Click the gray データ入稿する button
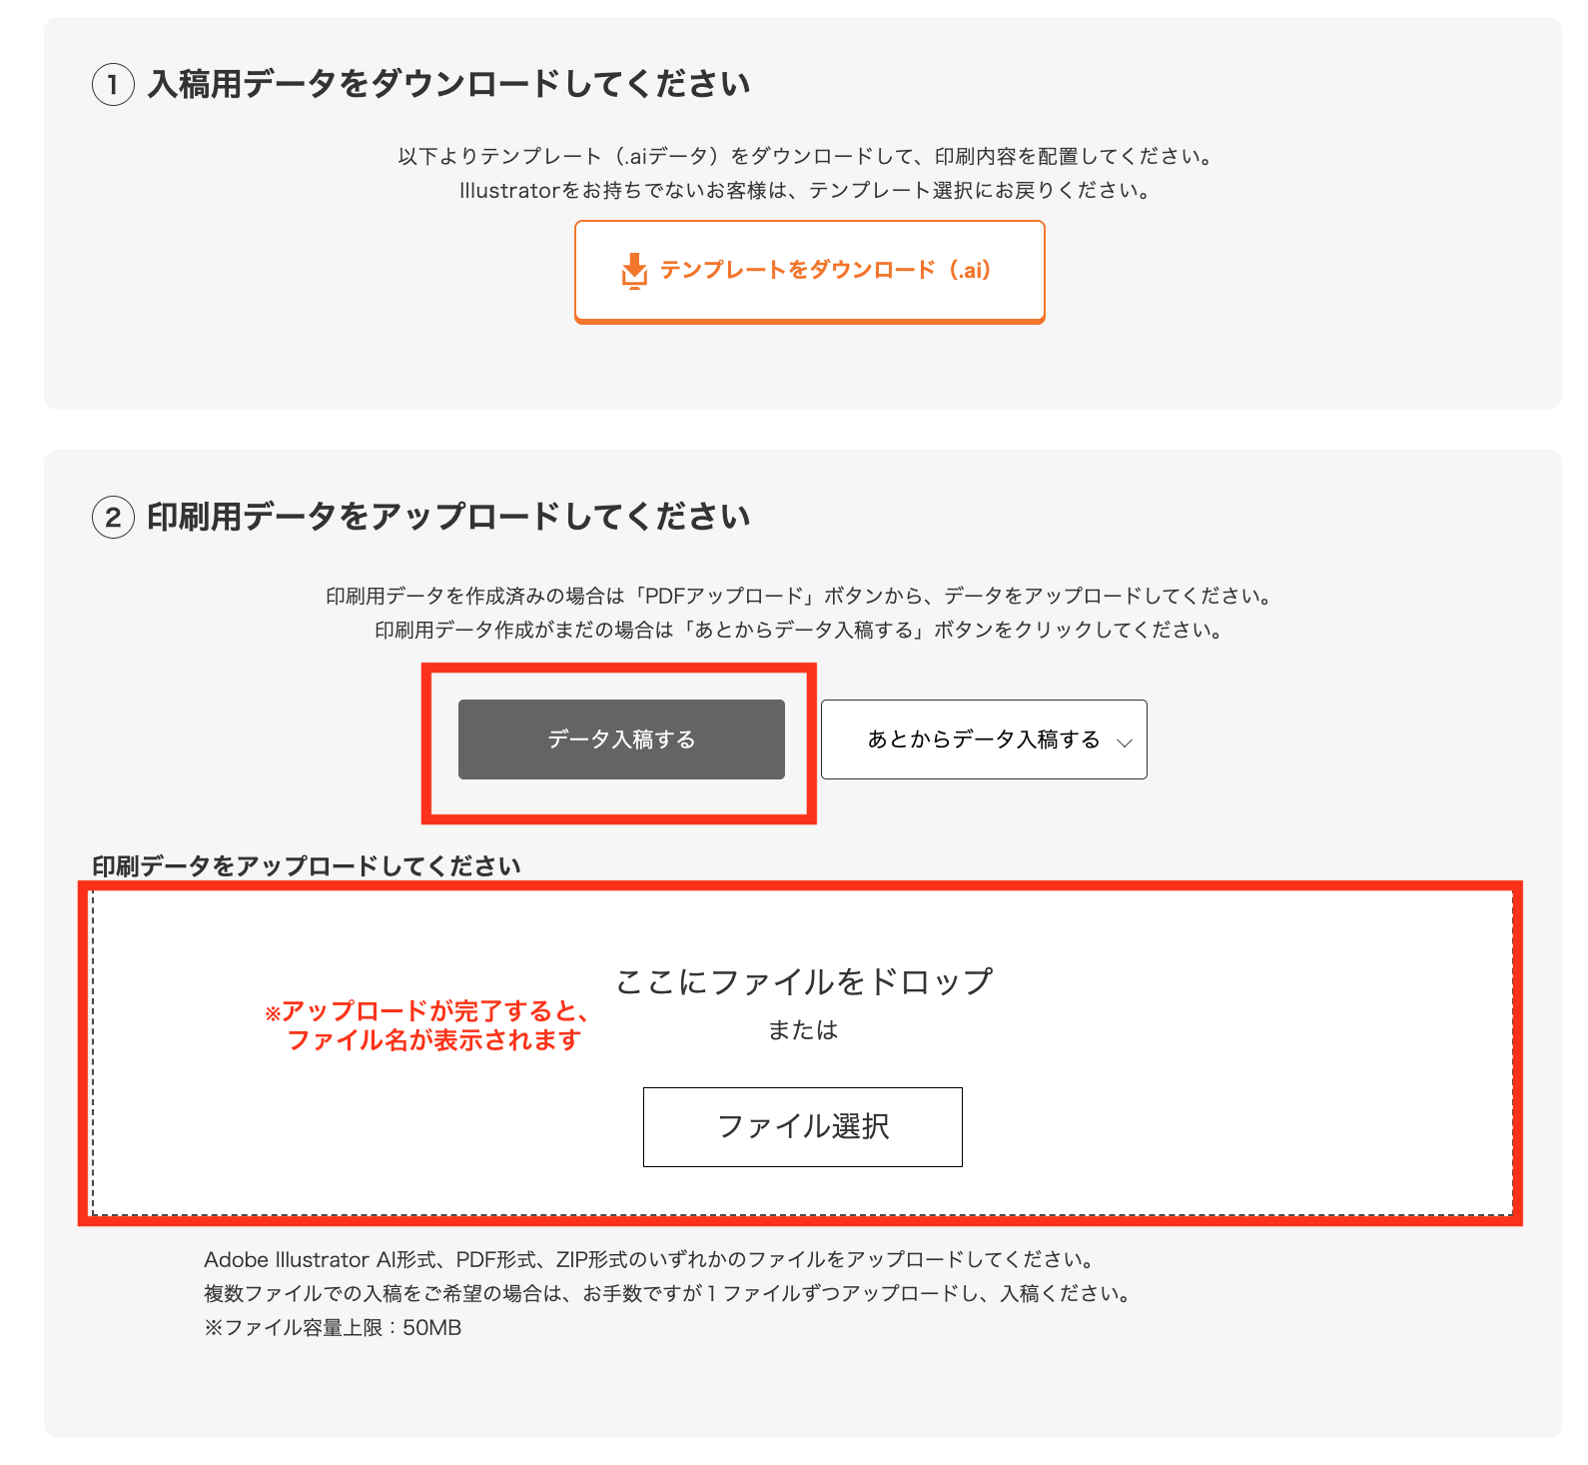This screenshot has height=1465, width=1588. [x=621, y=739]
